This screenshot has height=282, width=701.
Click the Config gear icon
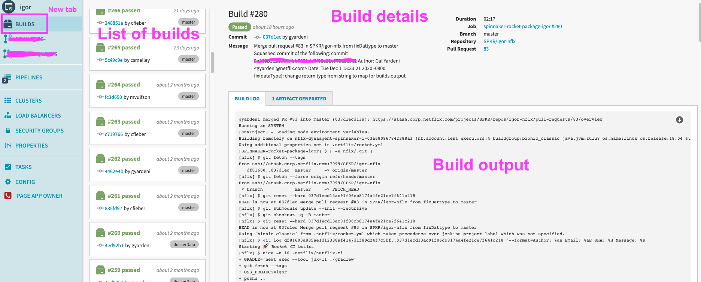[8, 182]
